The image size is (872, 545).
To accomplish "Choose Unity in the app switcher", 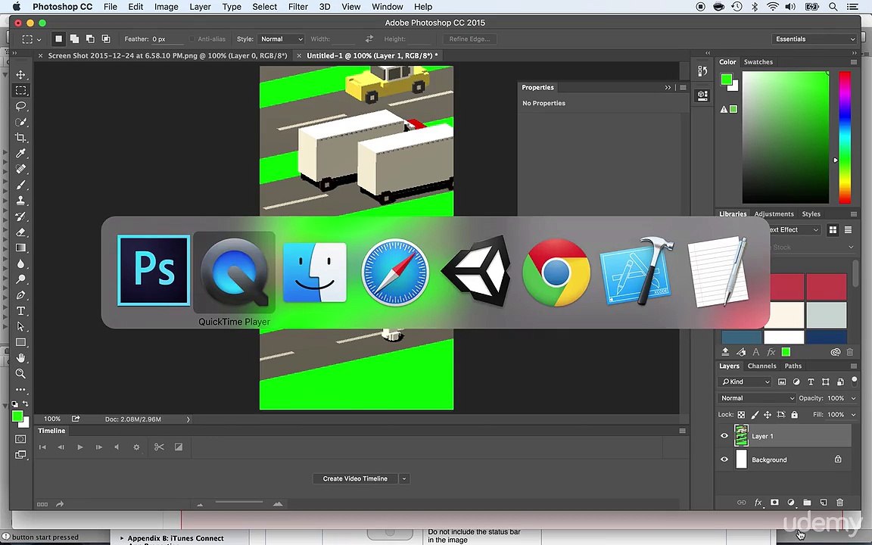I will click(477, 272).
